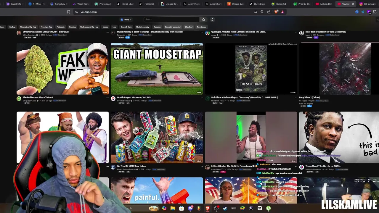379x213 pixels.
Task: Select the Rapping chip
Action: [x=157, y=27]
